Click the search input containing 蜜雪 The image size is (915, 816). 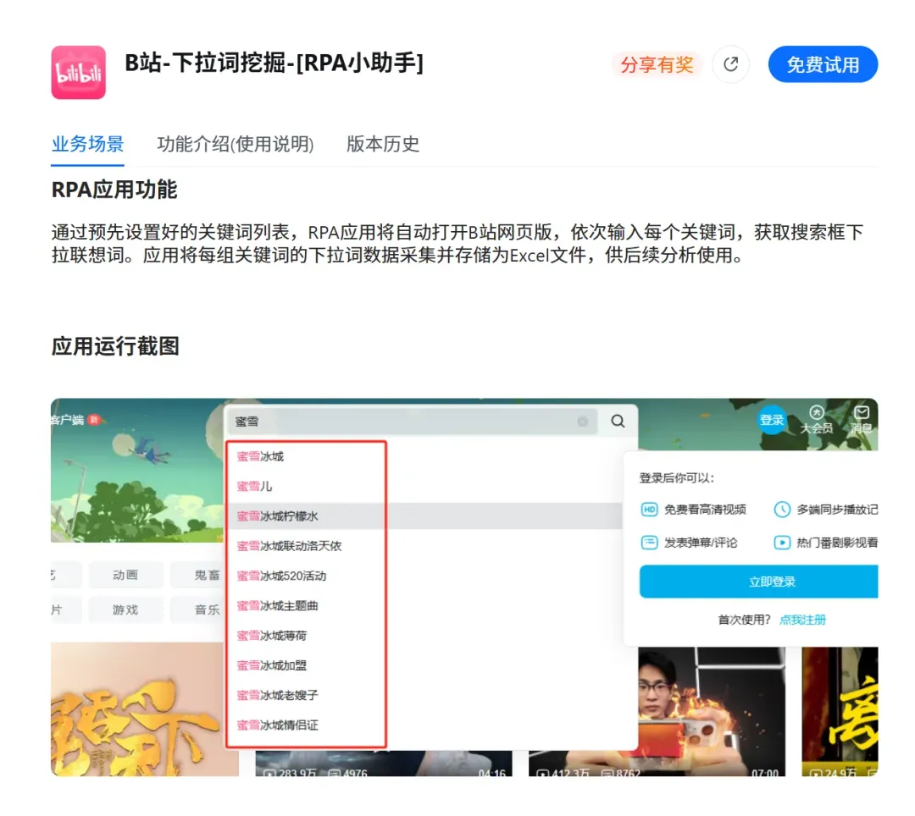coord(413,422)
